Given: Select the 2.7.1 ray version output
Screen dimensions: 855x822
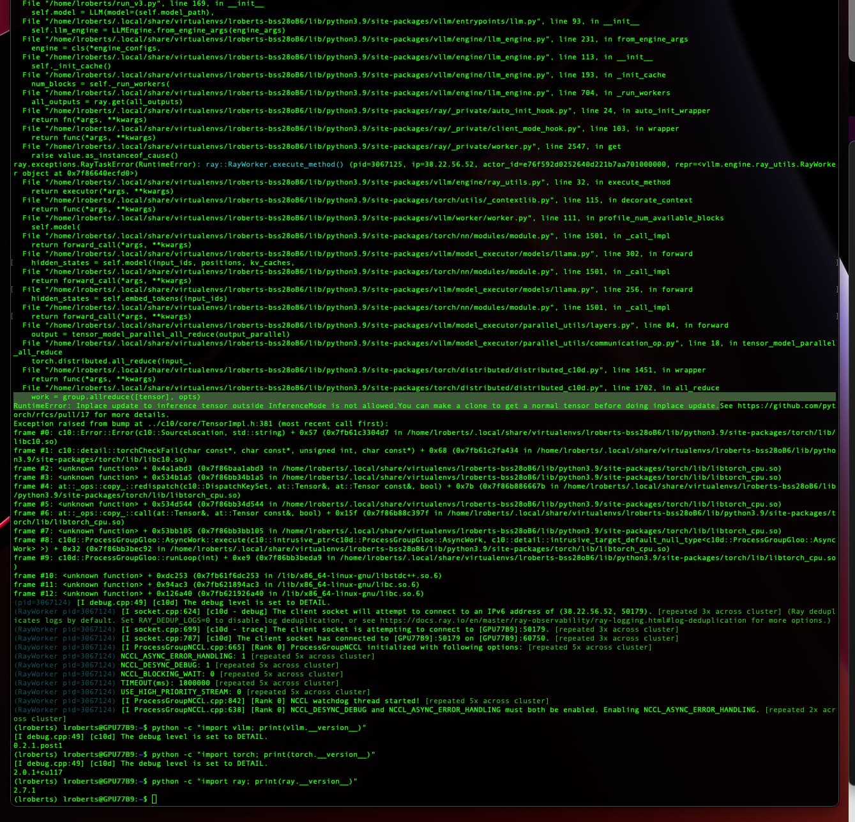Looking at the screenshot, I should pos(24,790).
